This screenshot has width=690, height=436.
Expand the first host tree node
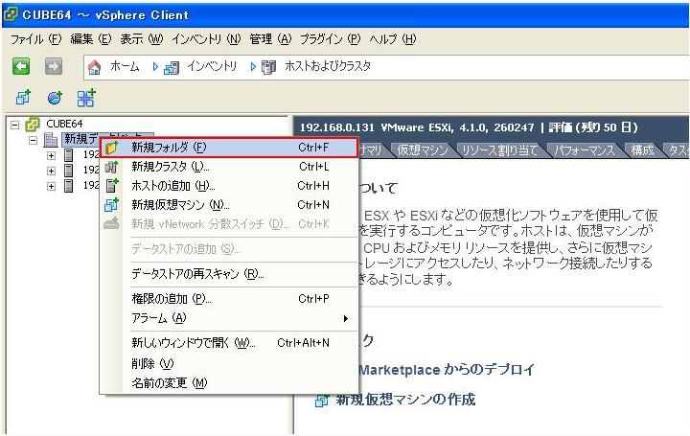[51, 155]
